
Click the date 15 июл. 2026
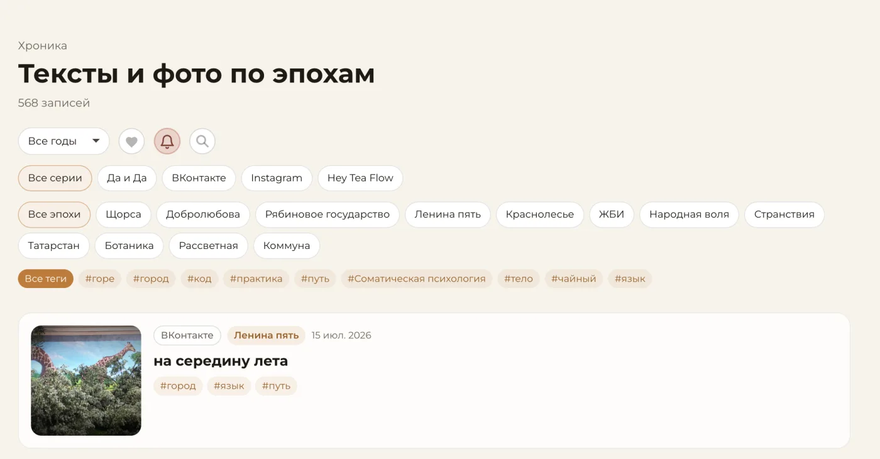pyautogui.click(x=341, y=335)
